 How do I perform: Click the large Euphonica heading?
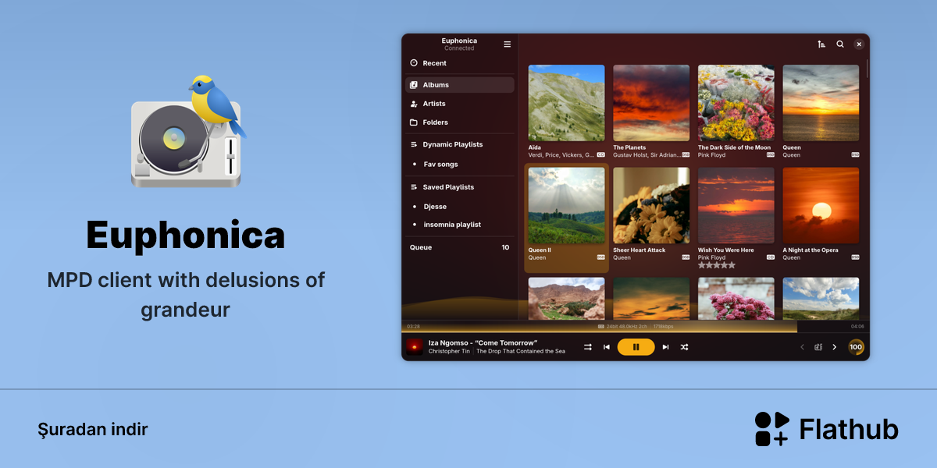tap(186, 234)
